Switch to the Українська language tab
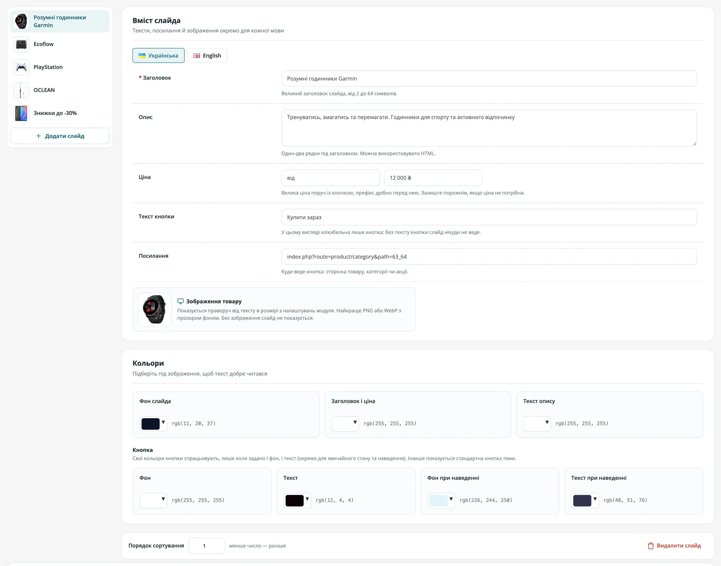The image size is (721, 566). (159, 55)
